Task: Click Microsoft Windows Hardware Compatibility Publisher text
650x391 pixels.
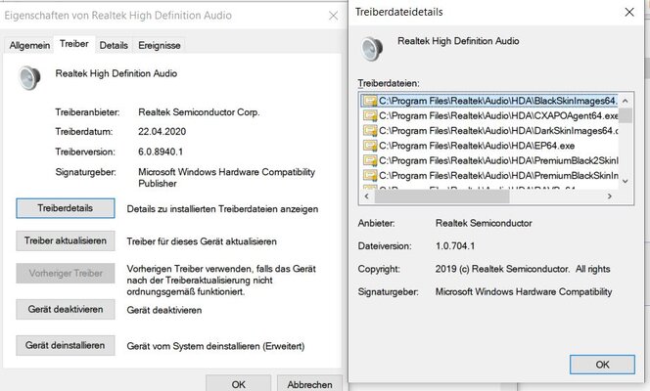Action: pyautogui.click(x=227, y=178)
